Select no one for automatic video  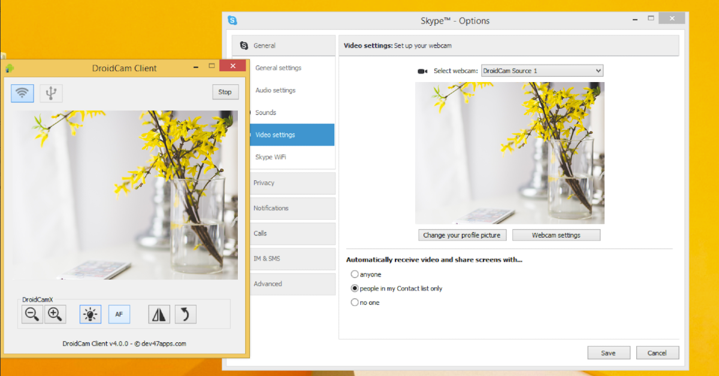click(355, 302)
